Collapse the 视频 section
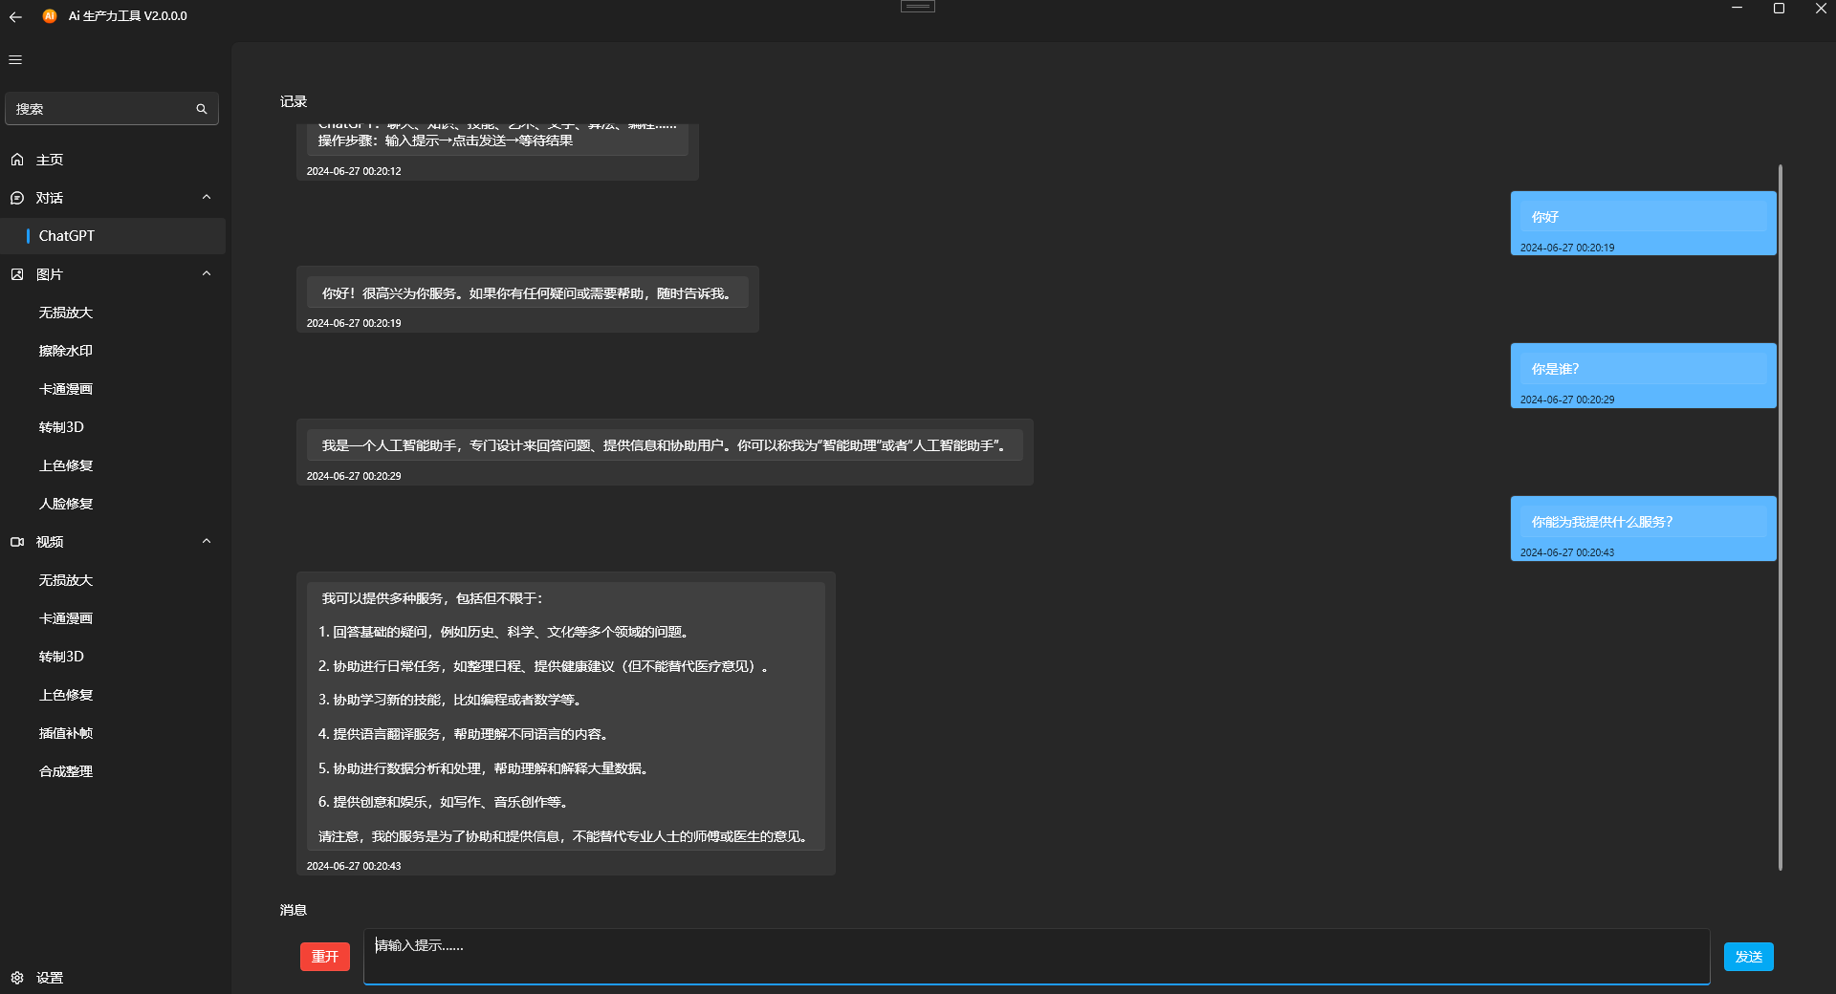1836x994 pixels. click(207, 541)
